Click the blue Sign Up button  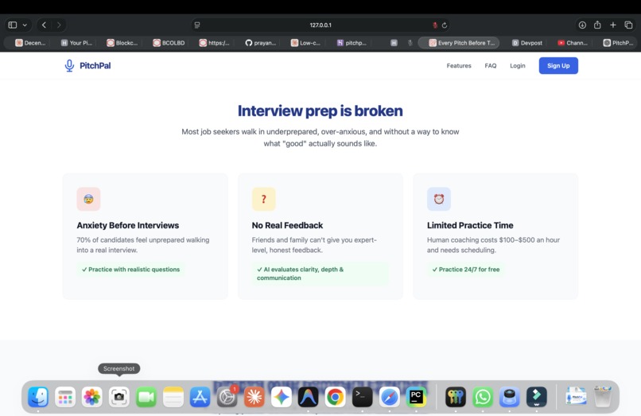[558, 66]
